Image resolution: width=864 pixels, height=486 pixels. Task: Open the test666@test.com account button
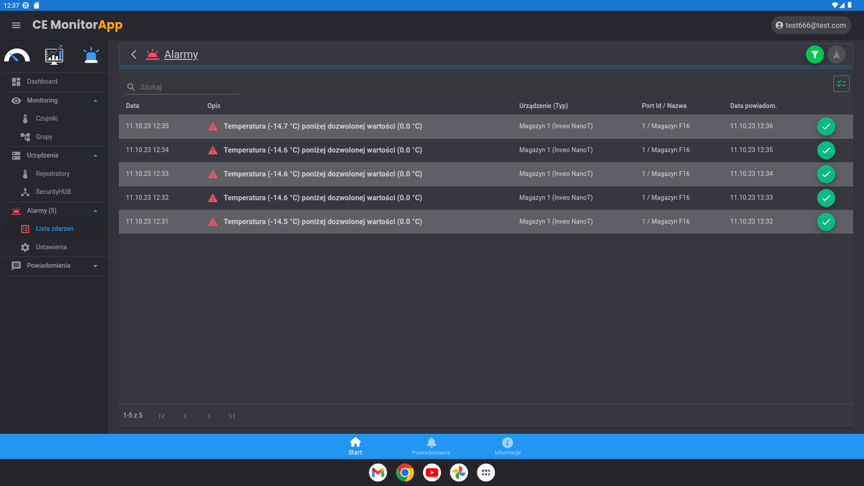coord(811,25)
